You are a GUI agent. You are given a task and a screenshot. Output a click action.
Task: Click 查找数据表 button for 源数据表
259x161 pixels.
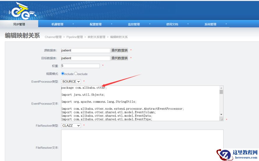click(119, 50)
